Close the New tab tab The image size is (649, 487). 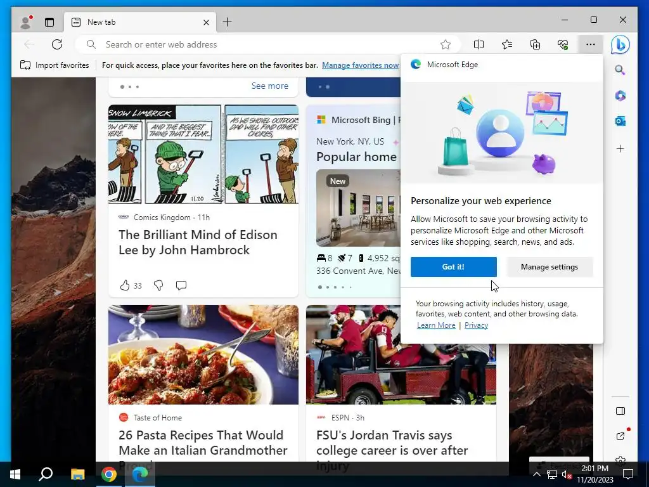coord(206,22)
